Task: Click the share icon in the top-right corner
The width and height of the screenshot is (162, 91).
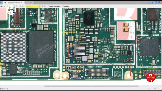Action: 149,3
